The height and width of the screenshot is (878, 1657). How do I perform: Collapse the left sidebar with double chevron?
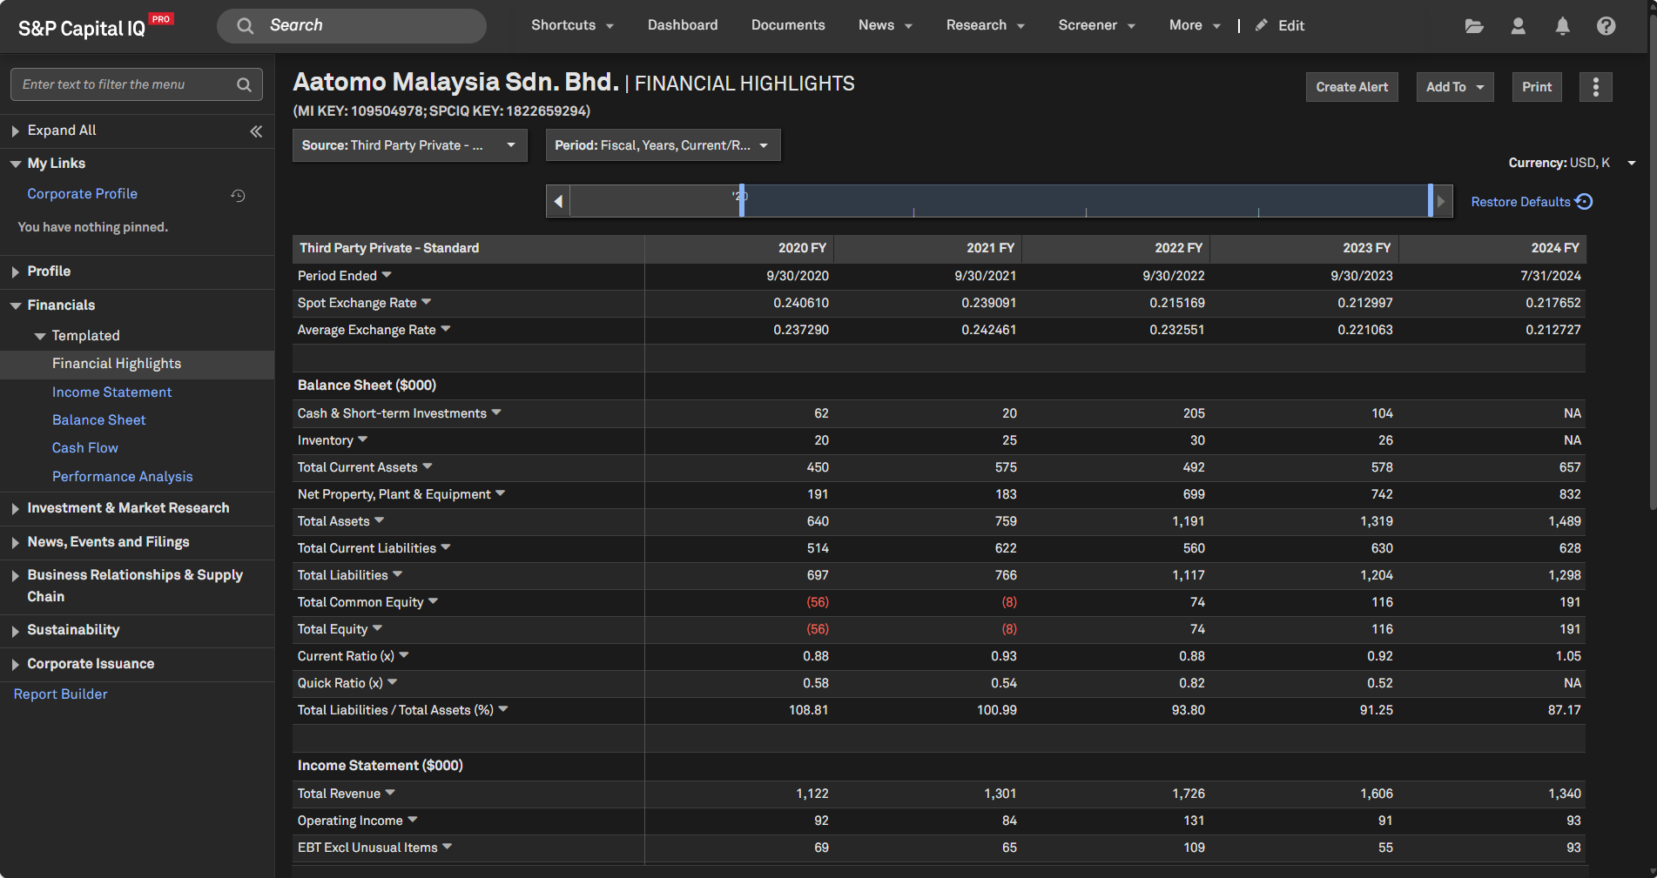pyautogui.click(x=256, y=131)
